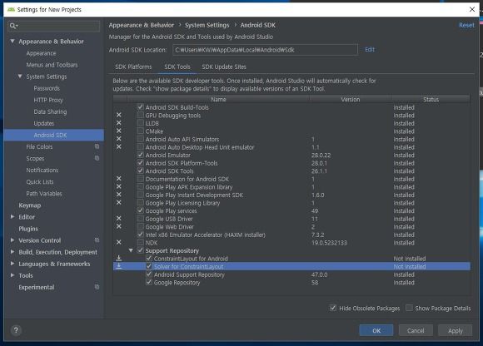Image resolution: width=483 pixels, height=346 pixels.
Task: Click the project-level icon next to Scopes
Action: click(97, 158)
